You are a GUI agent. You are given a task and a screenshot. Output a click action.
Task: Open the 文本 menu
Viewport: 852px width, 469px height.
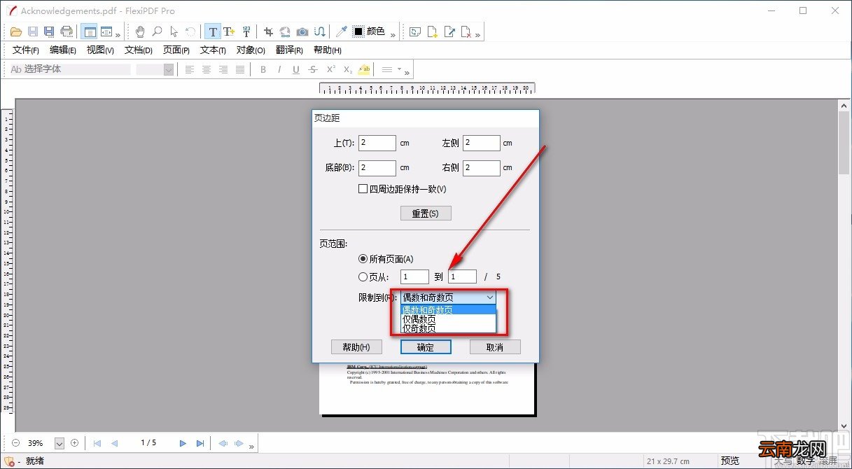(213, 50)
